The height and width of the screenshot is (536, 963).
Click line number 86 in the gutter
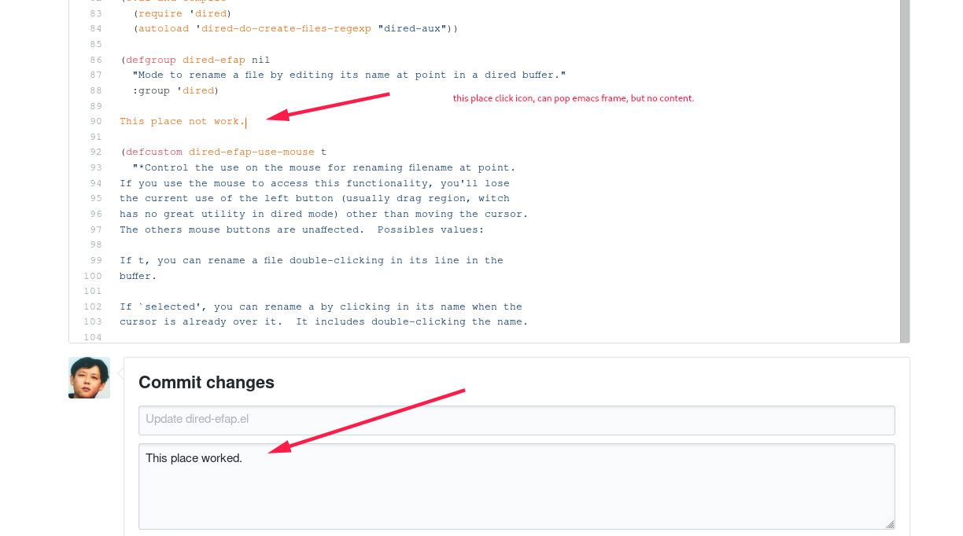click(95, 60)
